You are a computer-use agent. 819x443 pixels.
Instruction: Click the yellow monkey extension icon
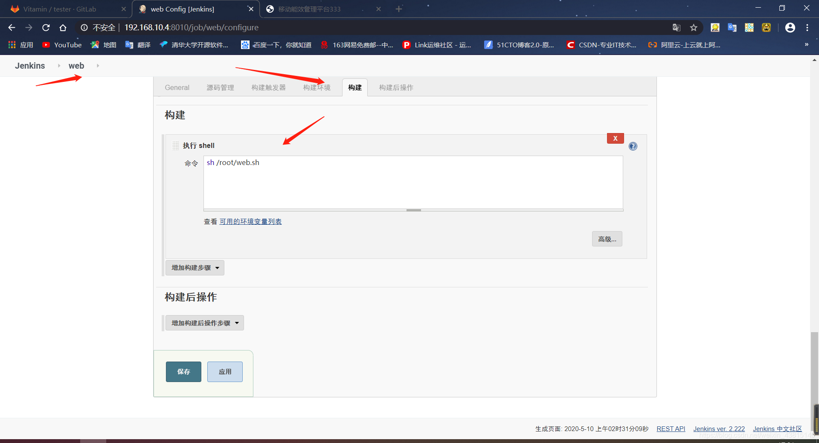766,27
